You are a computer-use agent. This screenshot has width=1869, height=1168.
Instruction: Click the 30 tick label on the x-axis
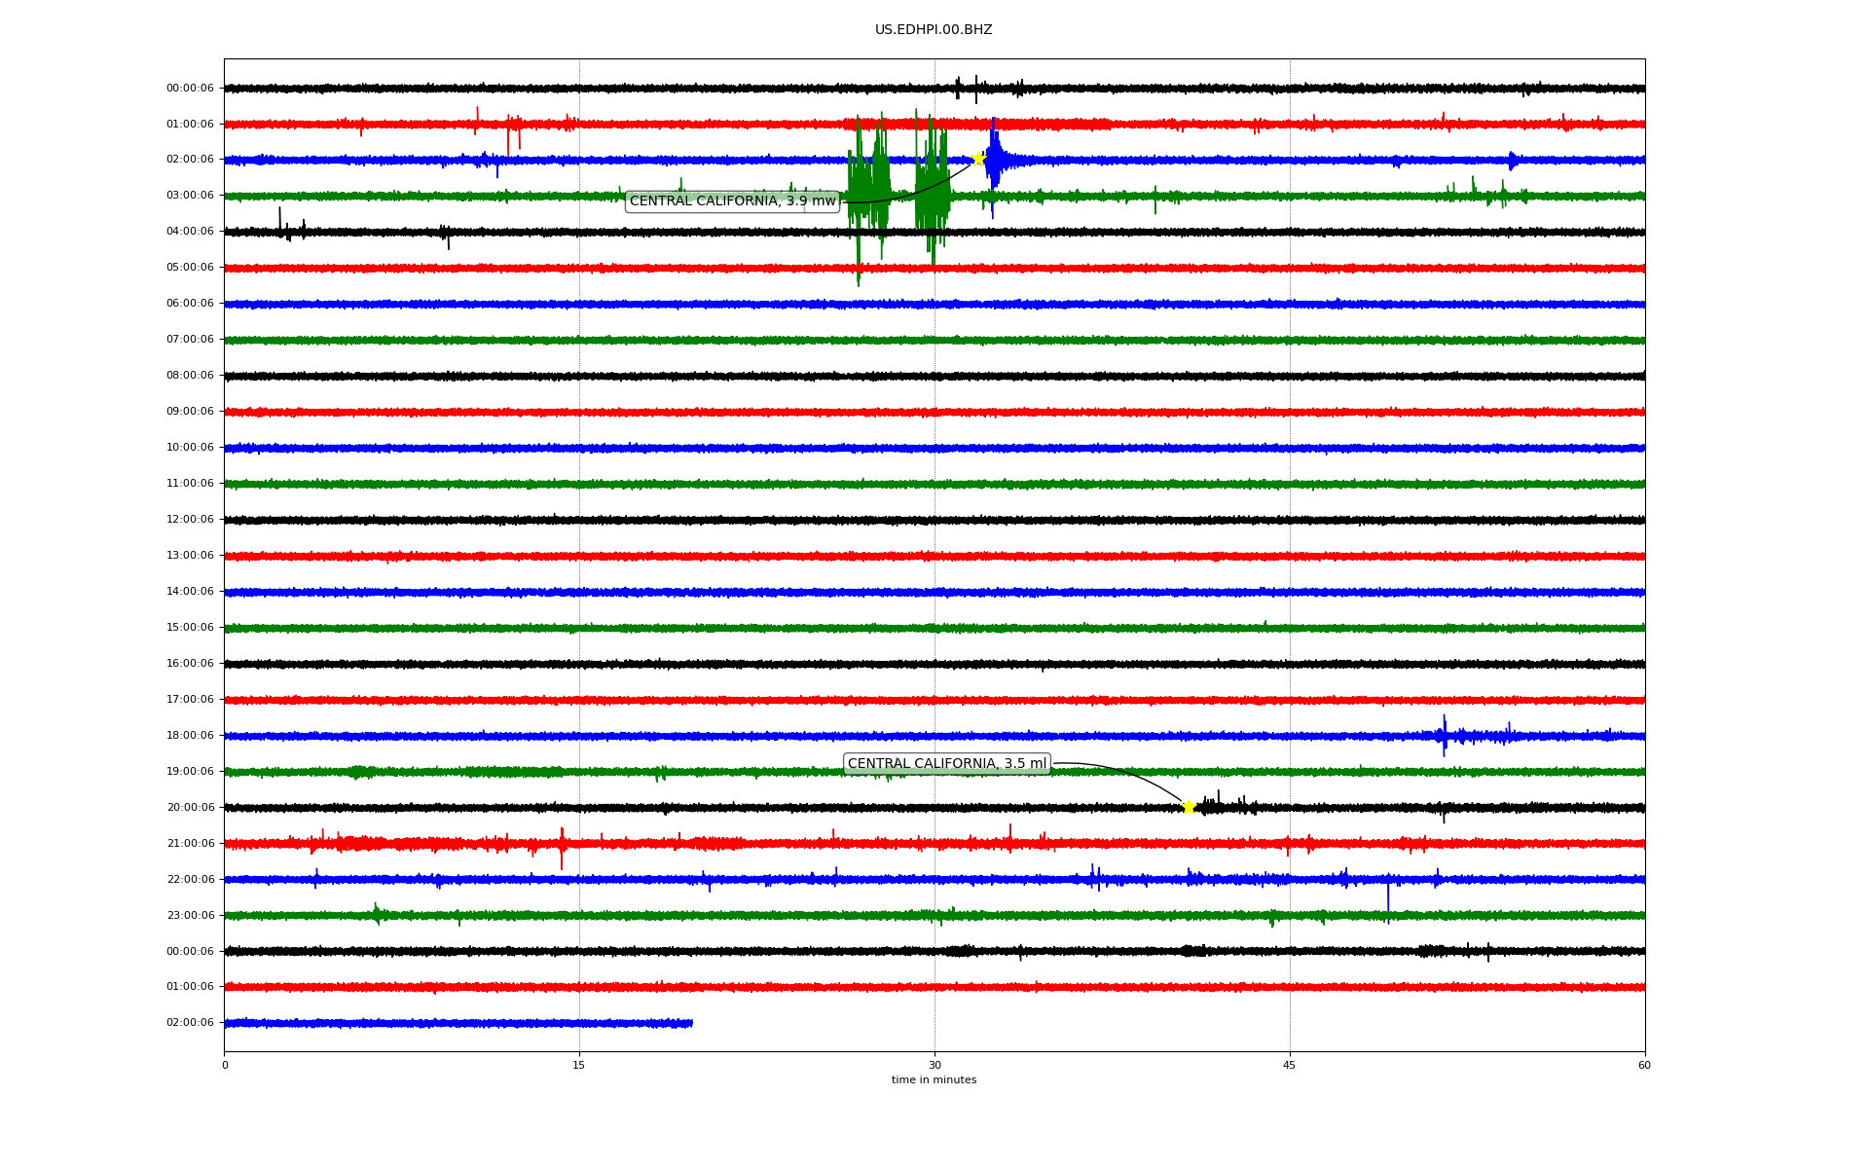tap(934, 1065)
